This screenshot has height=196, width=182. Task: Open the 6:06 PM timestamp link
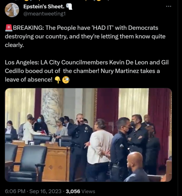(15, 191)
